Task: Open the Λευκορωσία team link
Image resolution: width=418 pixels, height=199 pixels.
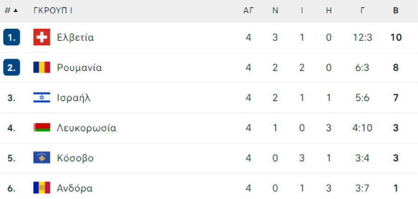Action: click(x=87, y=128)
